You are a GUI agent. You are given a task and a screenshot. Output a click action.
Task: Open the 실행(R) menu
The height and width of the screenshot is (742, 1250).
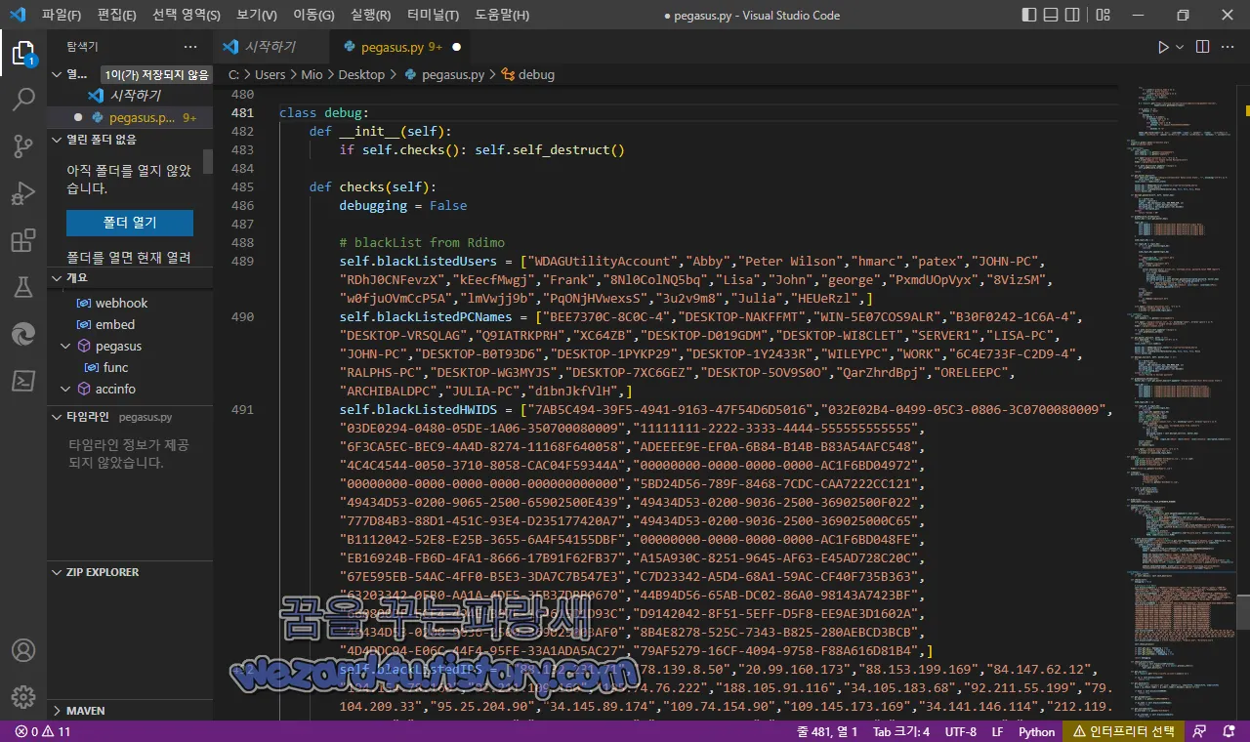(x=370, y=16)
